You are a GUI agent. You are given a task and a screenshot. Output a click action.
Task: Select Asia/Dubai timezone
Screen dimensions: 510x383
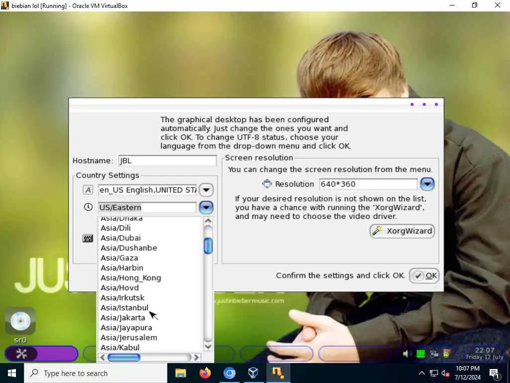point(121,238)
